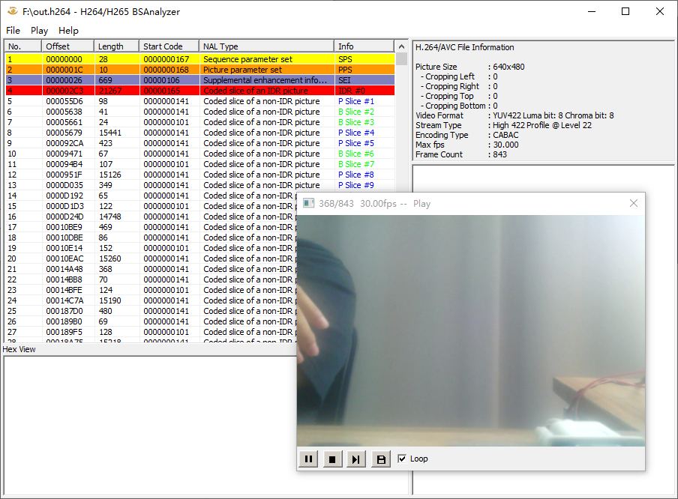Click the down arrow of the NAL list scrollbar
Screen dimensions: 678x499
[401, 339]
